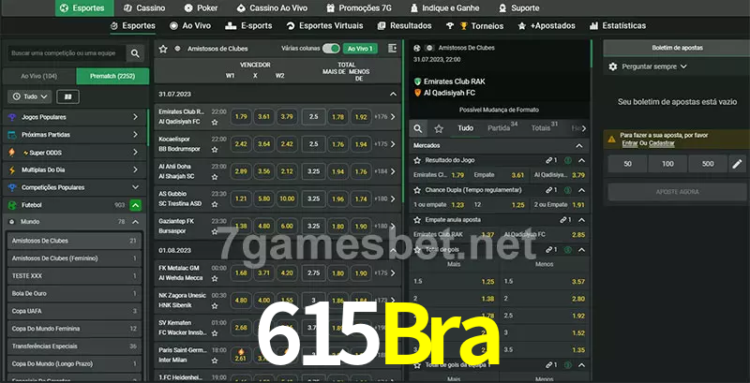The image size is (750, 383).
Task: Open the E-sports sub-tab
Action: coord(248,26)
